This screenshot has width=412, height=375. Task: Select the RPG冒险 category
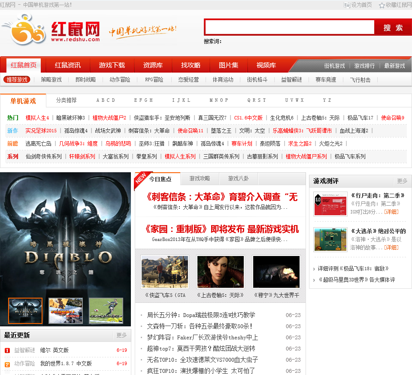pyautogui.click(x=154, y=79)
